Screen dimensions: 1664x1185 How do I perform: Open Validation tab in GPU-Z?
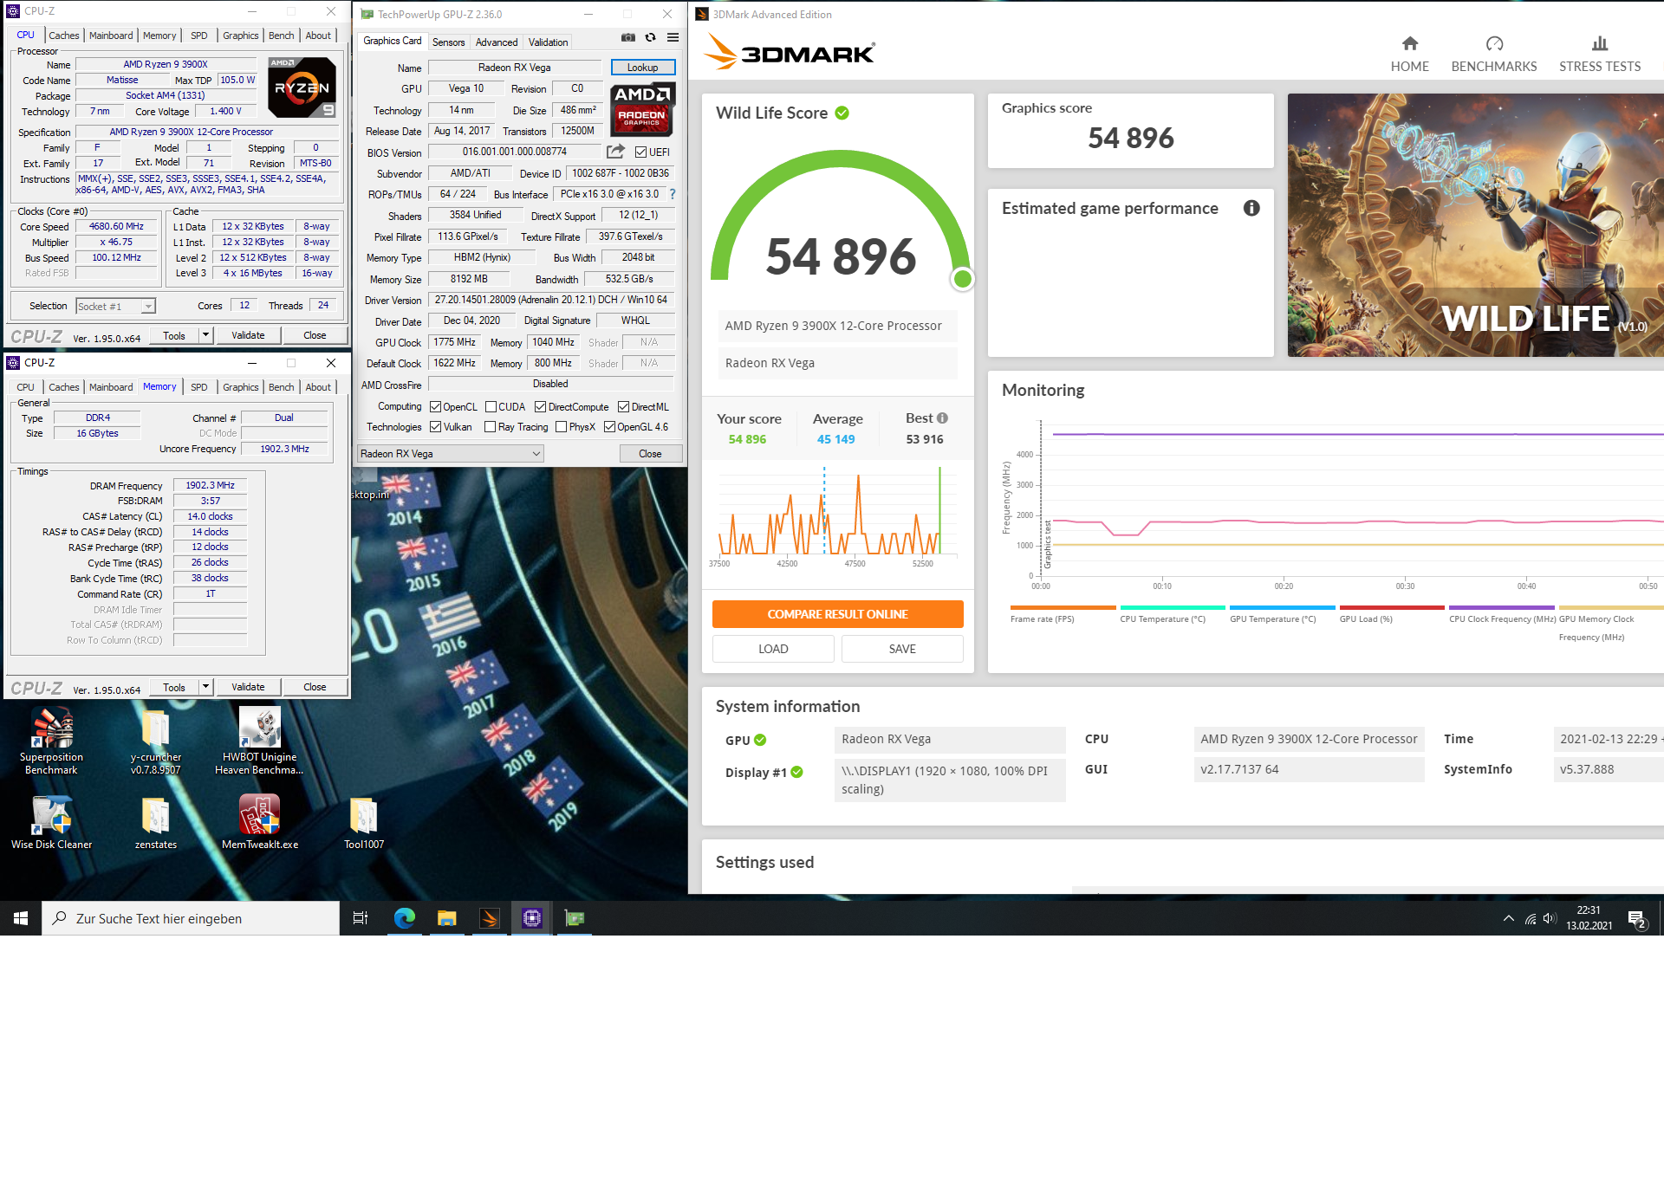[549, 42]
